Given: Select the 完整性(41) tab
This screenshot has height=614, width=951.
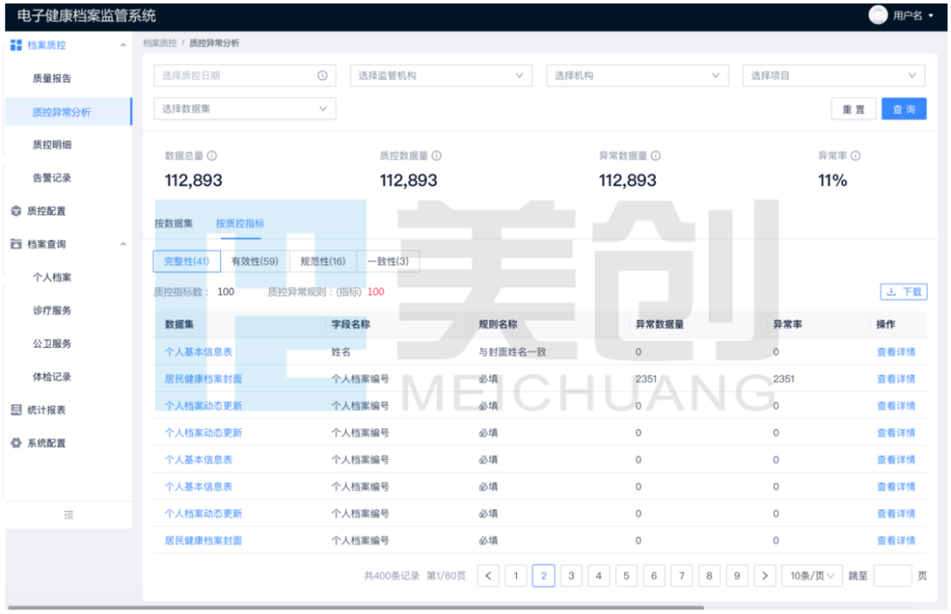Looking at the screenshot, I should pos(187,262).
